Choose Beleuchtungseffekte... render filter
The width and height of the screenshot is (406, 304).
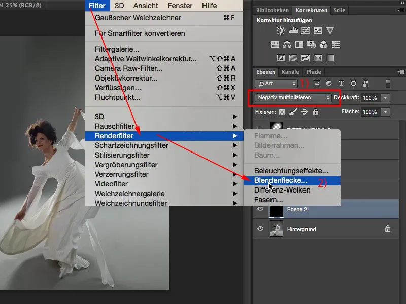[x=292, y=171]
